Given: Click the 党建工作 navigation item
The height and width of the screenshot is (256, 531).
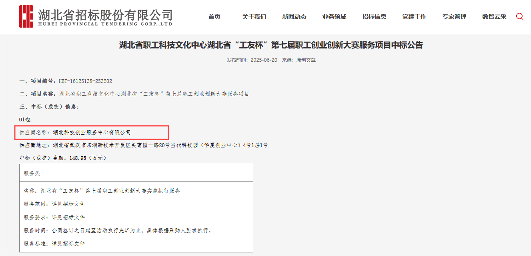Looking at the screenshot, I should pos(414,17).
